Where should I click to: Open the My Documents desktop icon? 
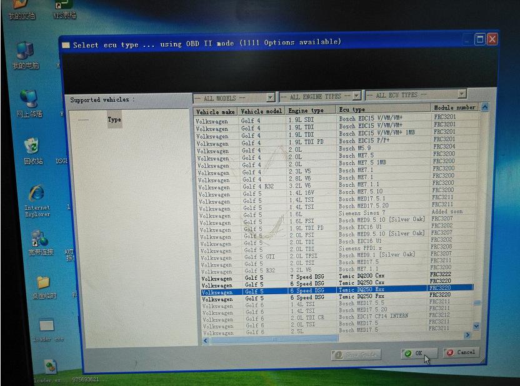pos(21,5)
